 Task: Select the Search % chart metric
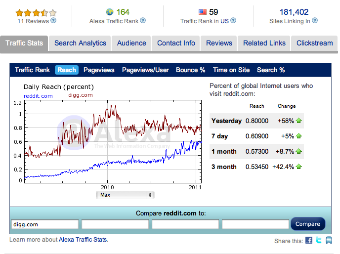coord(271,70)
